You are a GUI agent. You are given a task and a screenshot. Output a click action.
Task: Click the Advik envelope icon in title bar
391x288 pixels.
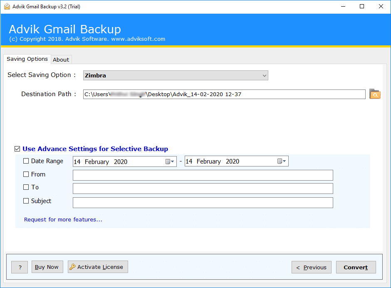(x=7, y=7)
